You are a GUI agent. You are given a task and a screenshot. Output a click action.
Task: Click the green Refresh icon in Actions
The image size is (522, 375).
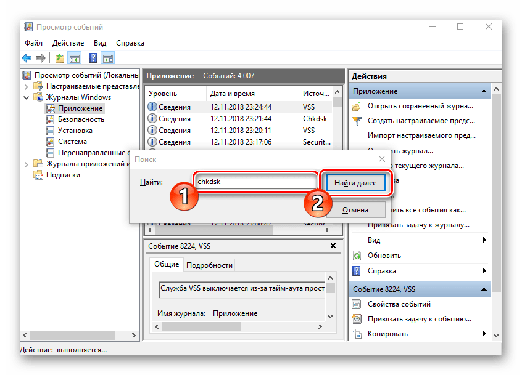click(x=357, y=256)
